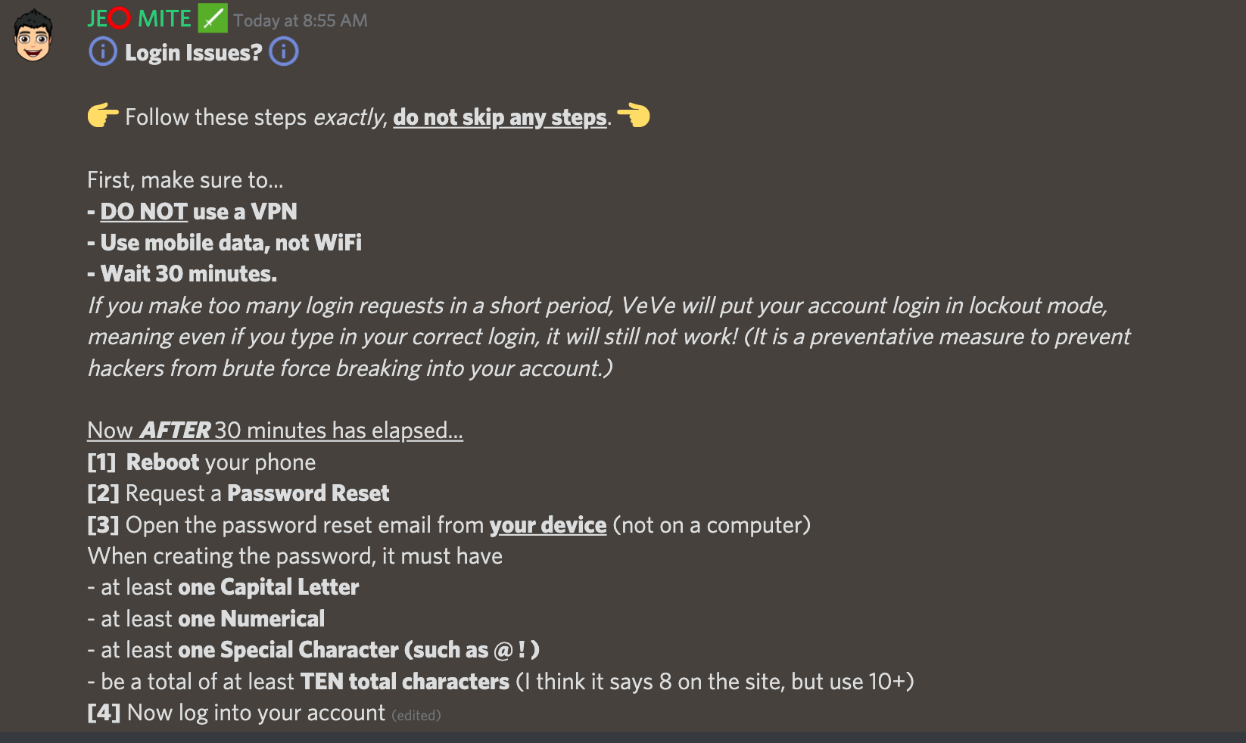Screen dimensions: 1246x743
Task: Open the message author's avatar
Action: point(33,36)
